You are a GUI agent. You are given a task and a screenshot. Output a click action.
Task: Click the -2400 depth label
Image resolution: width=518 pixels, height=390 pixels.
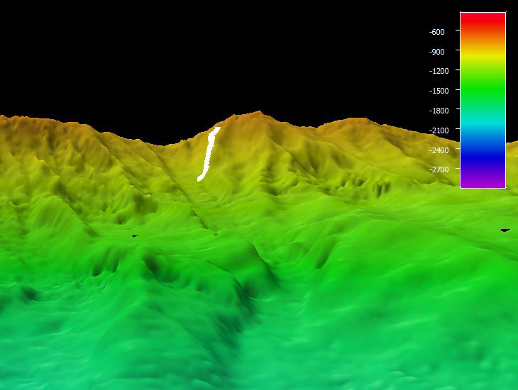pos(439,150)
